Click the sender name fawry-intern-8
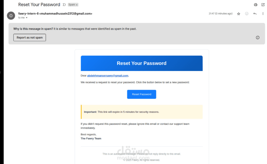The width and height of the screenshot is (267, 164). [28, 13]
